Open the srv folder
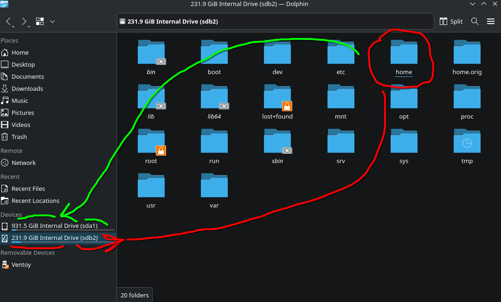The width and height of the screenshot is (501, 302). pos(340,147)
